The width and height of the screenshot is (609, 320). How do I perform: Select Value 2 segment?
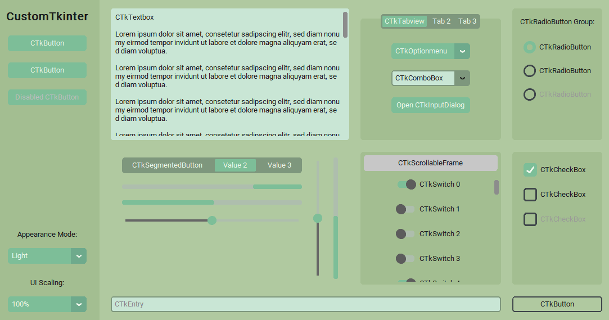235,165
